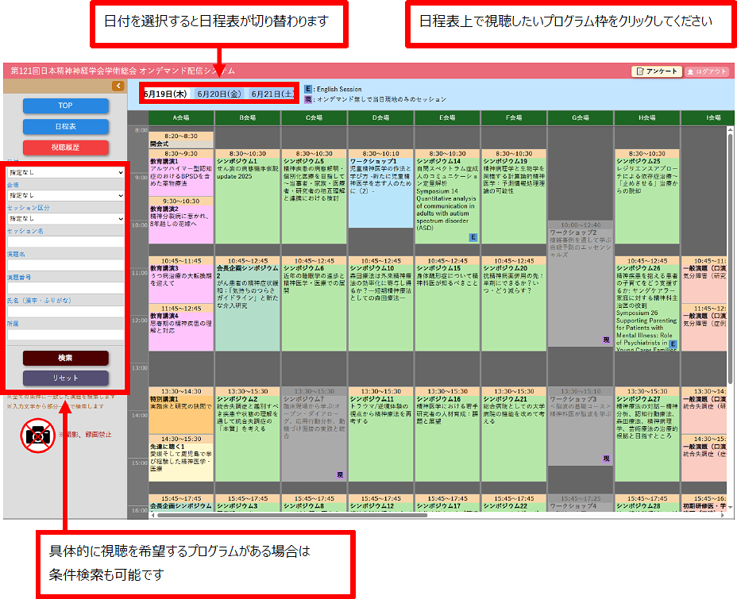Open the シンポジウム16 session block
737x599 pixels.
(447, 434)
